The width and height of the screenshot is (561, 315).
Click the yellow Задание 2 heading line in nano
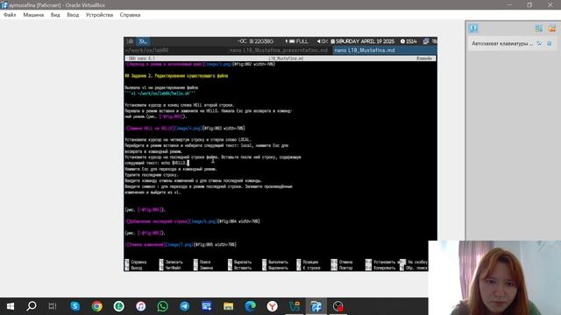[x=176, y=76]
